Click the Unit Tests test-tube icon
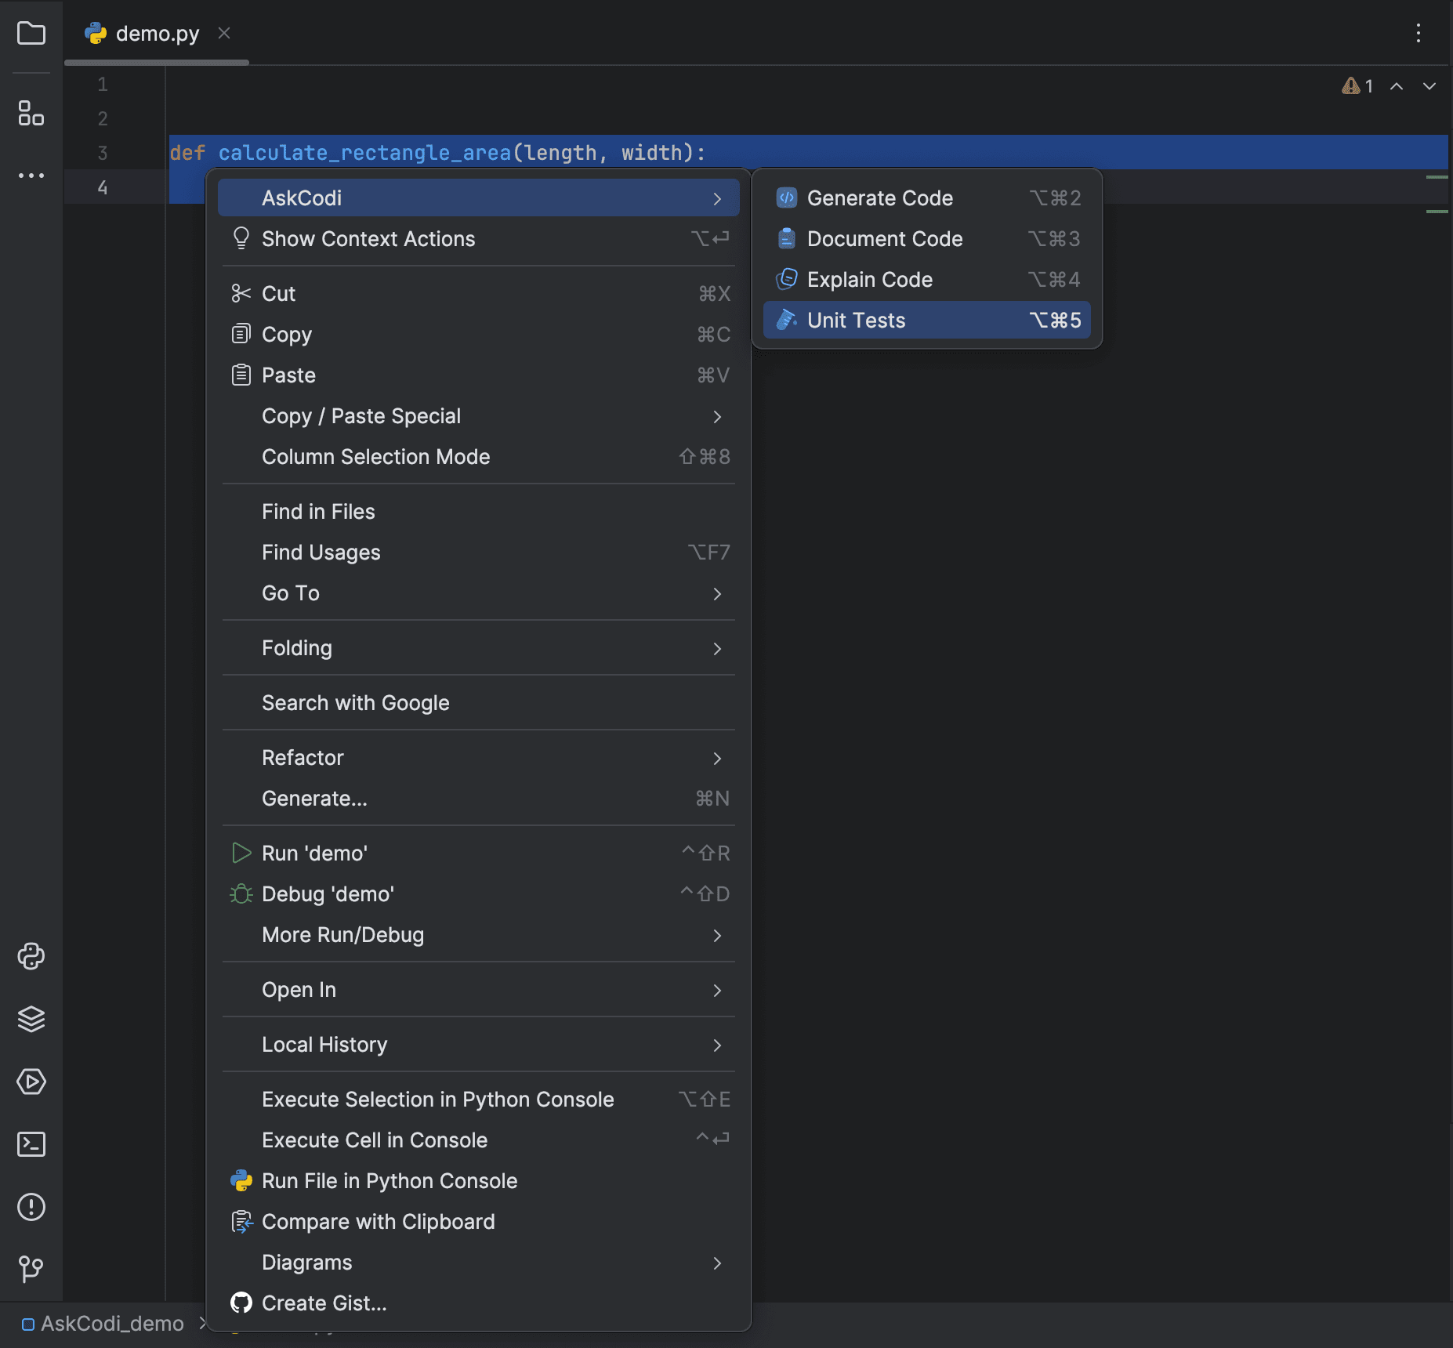Viewport: 1453px width, 1348px height. click(787, 321)
